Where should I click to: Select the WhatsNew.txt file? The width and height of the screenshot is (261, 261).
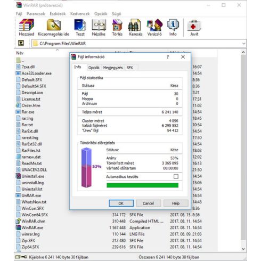click(34, 202)
